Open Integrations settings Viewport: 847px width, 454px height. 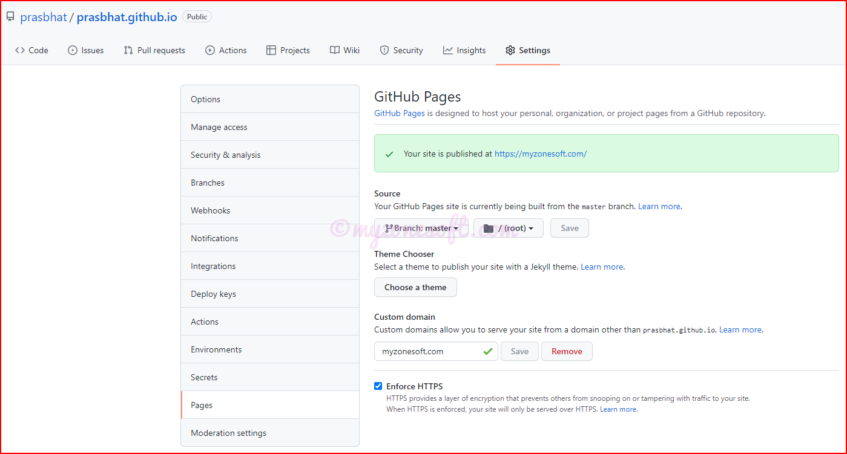point(270,266)
